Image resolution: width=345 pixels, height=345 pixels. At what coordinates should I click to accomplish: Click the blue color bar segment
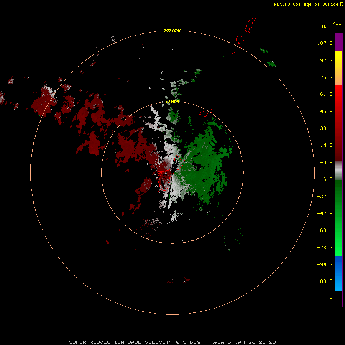(338, 273)
